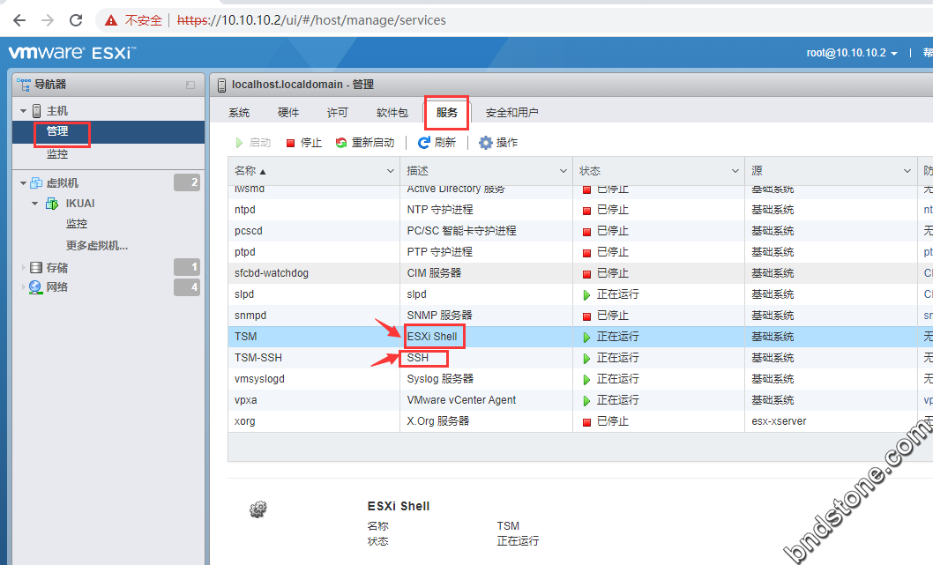Click the 网络 network globe icon
Viewport: 933px width, 565px height.
pos(35,287)
